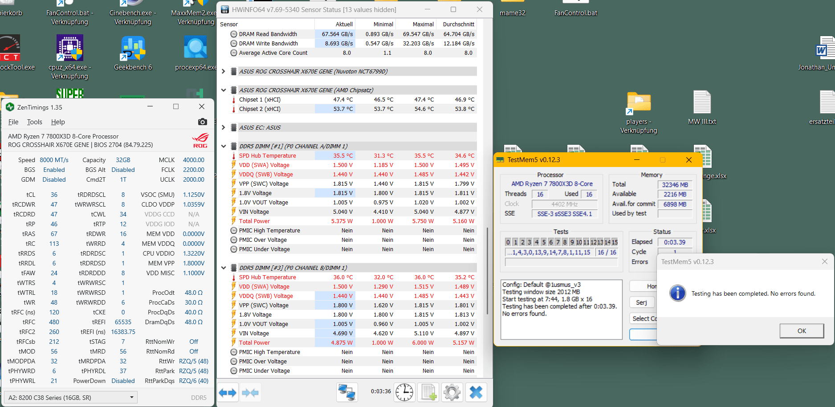Open the Help menu in ZenTimings
The image size is (835, 407).
tap(58, 122)
